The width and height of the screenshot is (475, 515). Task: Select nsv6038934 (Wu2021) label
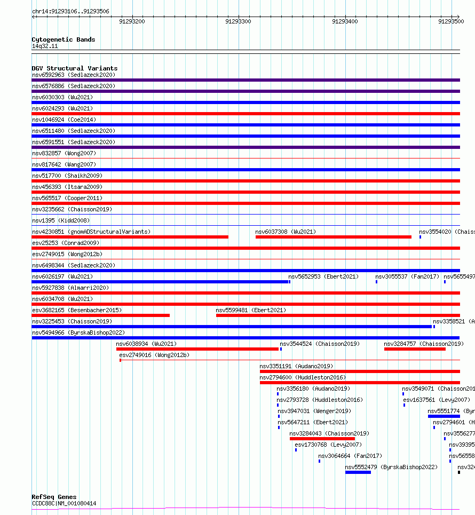click(x=146, y=344)
